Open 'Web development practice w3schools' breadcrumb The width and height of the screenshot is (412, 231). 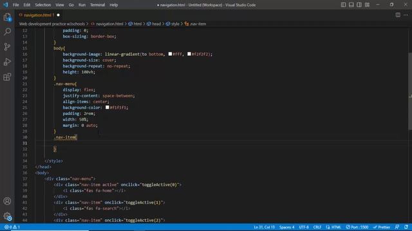pos(52,24)
